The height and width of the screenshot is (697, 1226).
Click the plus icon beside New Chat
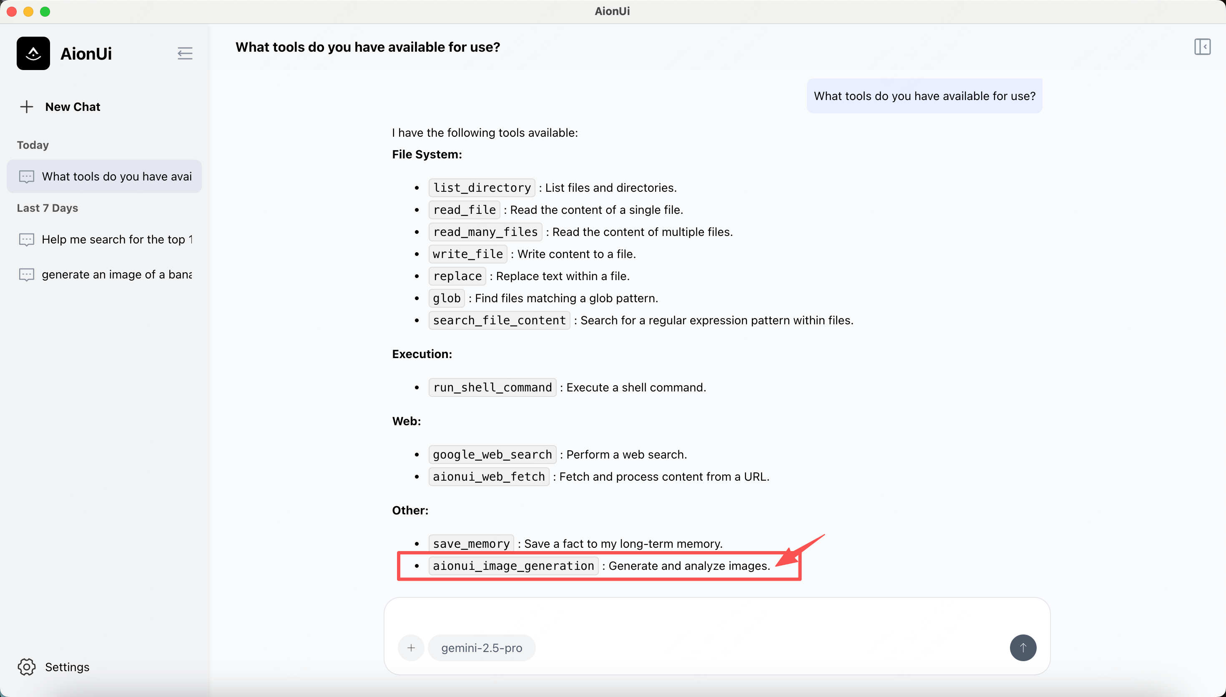point(27,107)
